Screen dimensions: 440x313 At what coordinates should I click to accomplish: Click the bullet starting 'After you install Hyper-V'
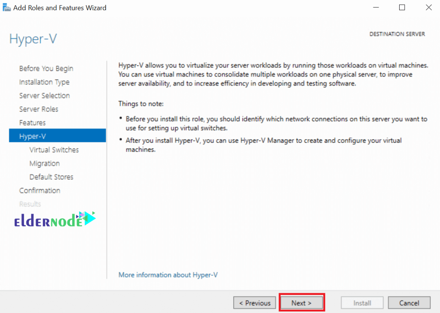coord(263,145)
